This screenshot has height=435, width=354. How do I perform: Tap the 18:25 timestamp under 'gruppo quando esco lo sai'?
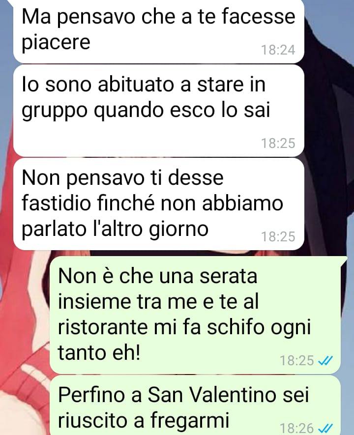[x=278, y=143]
